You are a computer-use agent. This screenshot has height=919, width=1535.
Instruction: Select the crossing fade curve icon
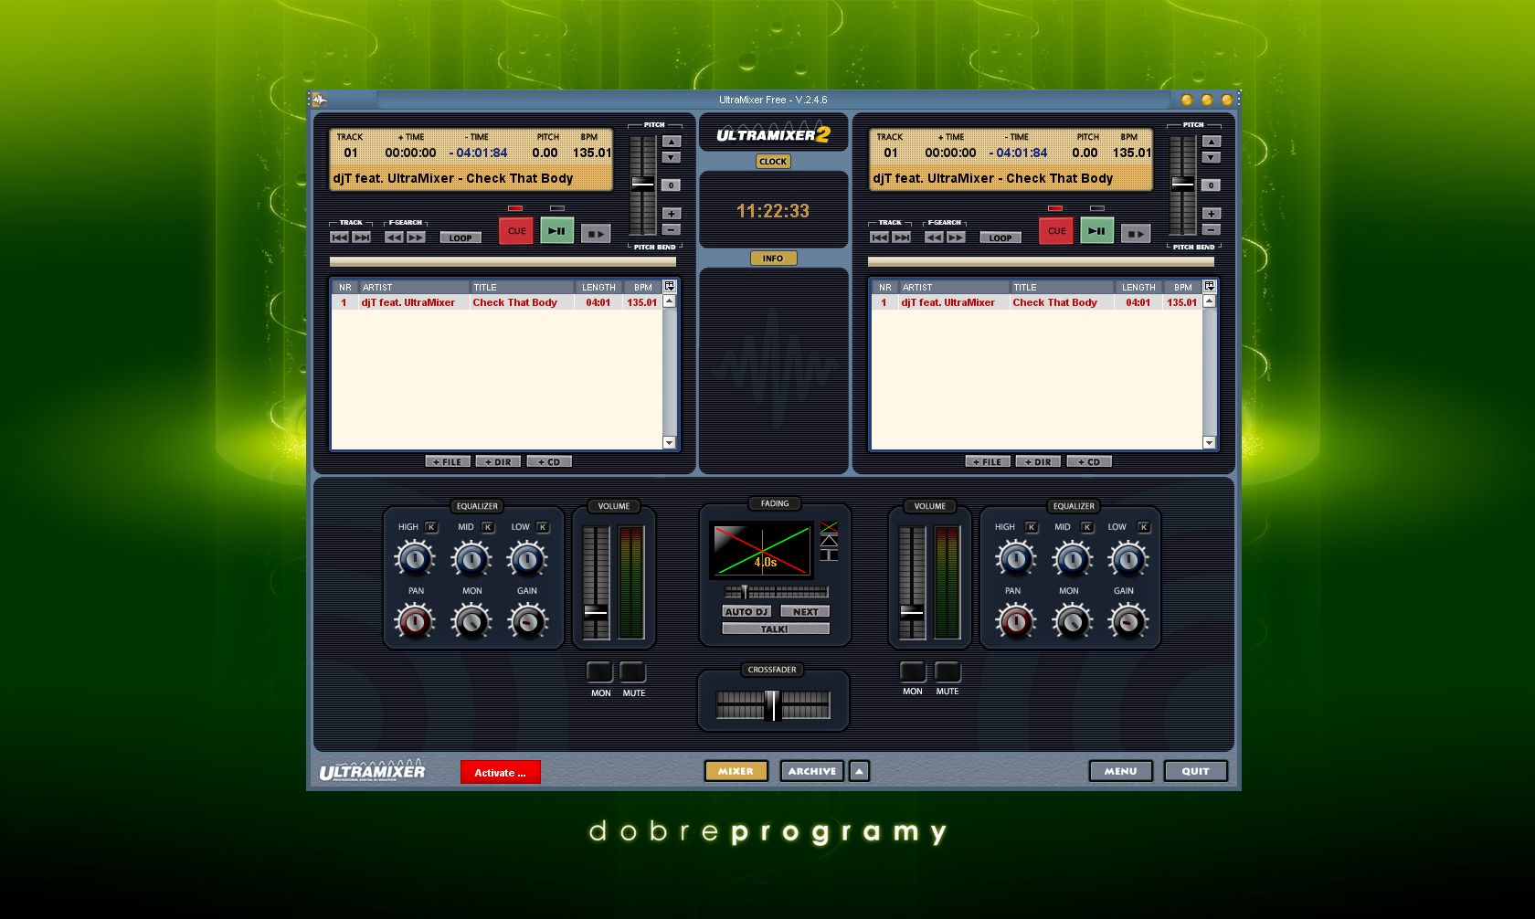(x=829, y=527)
